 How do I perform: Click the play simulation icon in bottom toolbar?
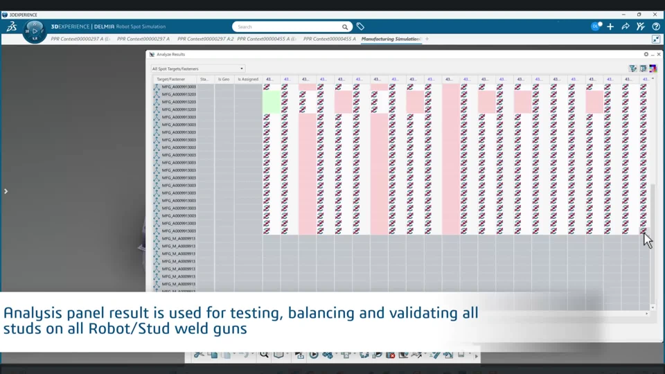(314, 355)
